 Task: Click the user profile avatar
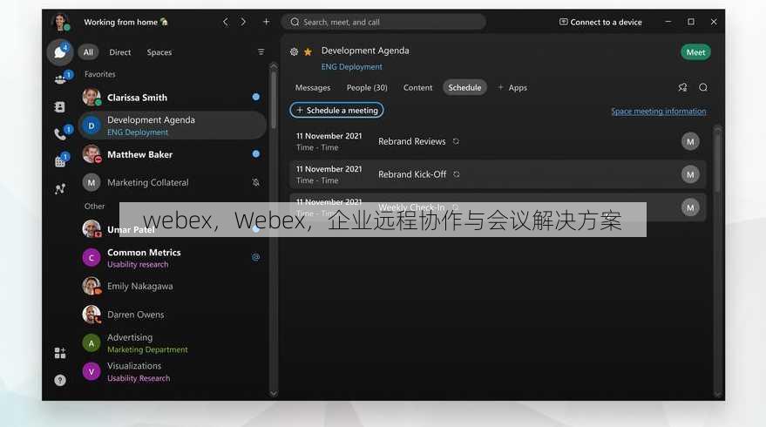pos(61,22)
